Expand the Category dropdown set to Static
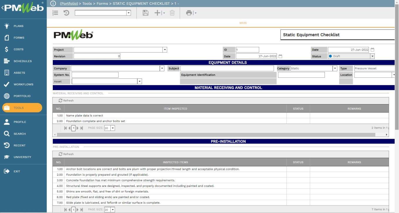The height and width of the screenshot is (213, 399). [x=334, y=68]
